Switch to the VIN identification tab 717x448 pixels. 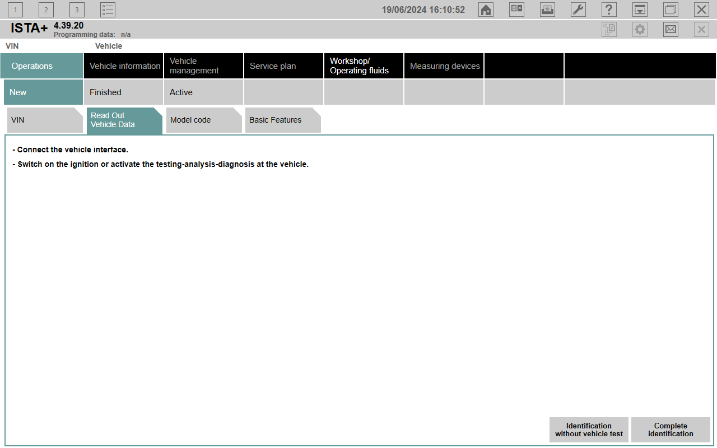coord(45,120)
